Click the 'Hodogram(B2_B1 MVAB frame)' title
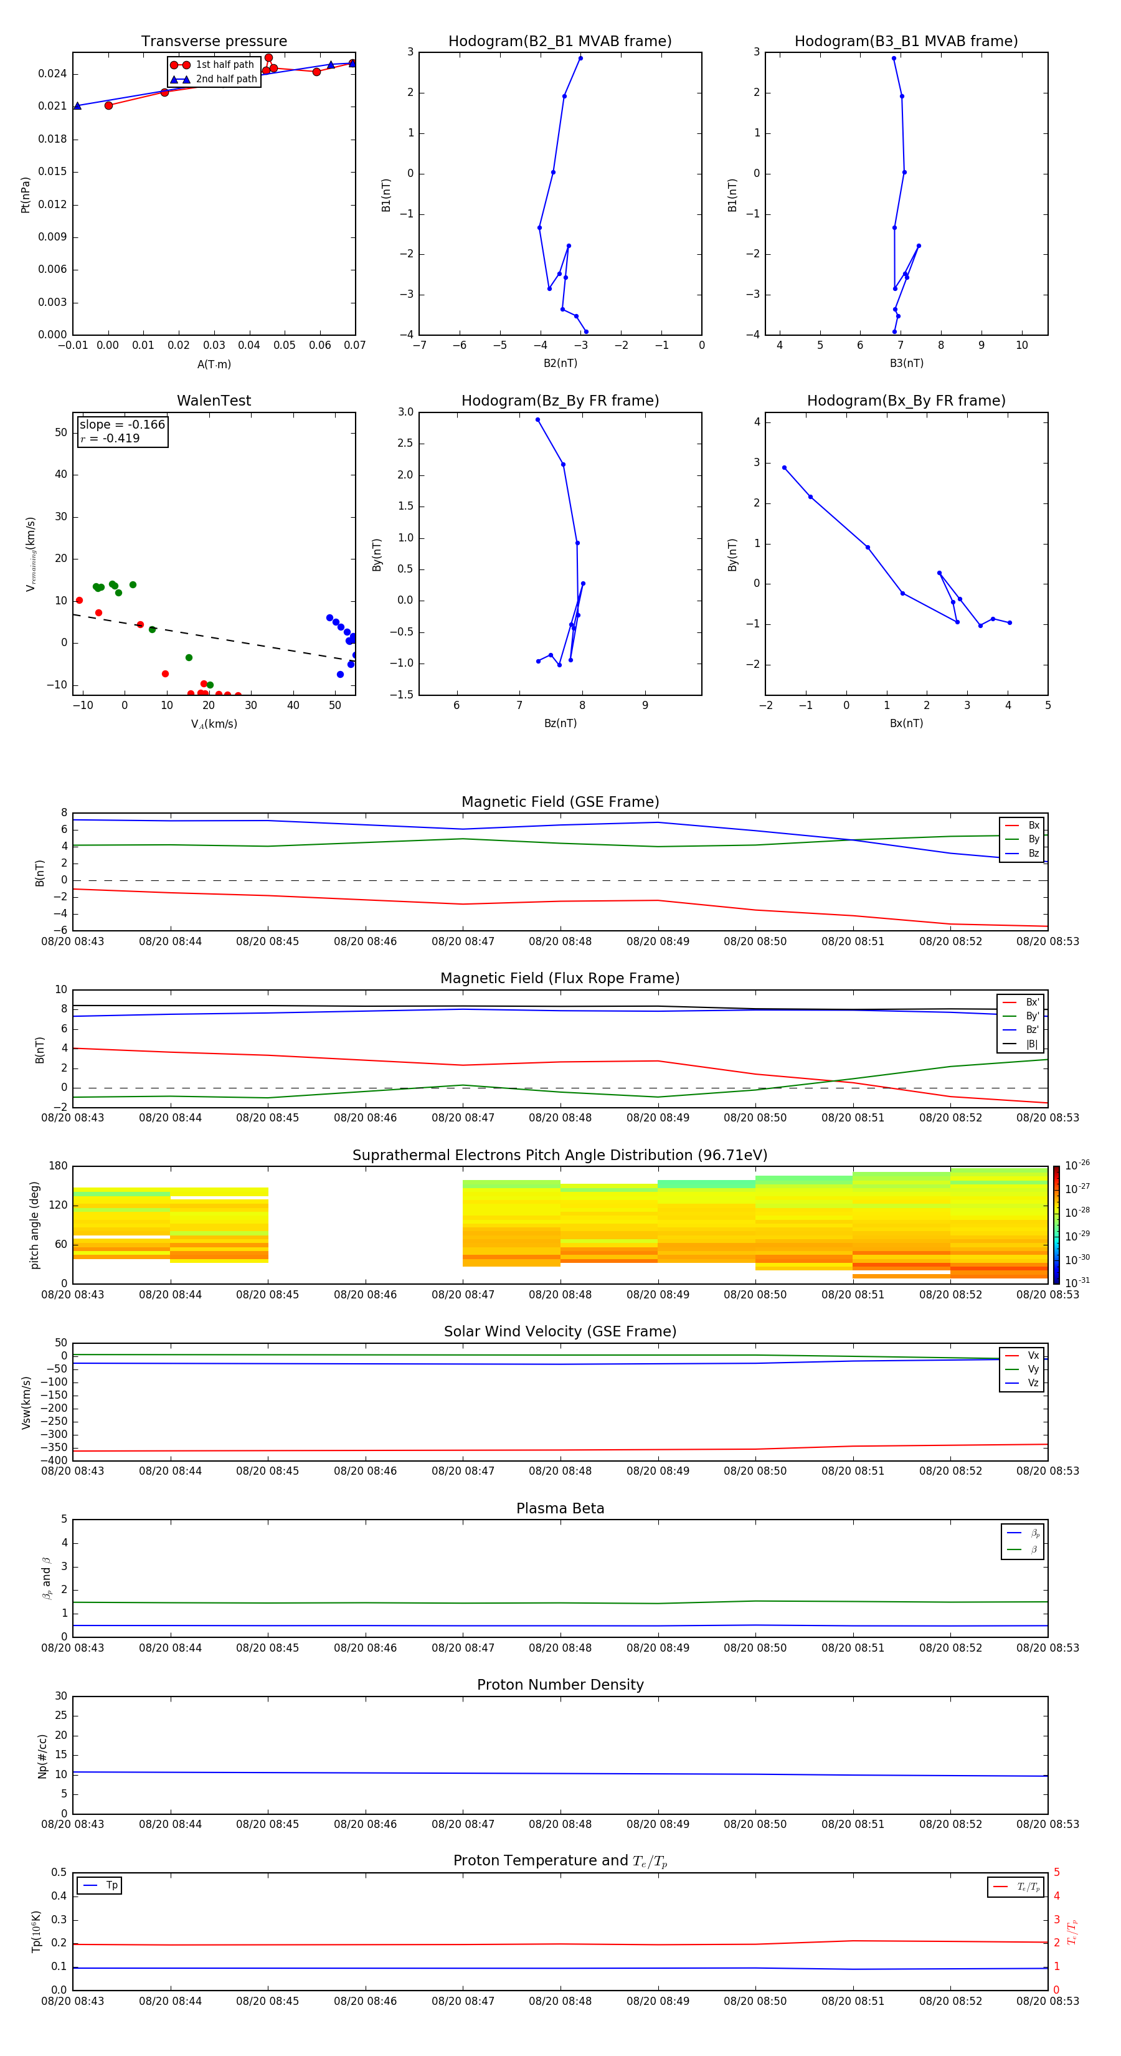 click(560, 42)
